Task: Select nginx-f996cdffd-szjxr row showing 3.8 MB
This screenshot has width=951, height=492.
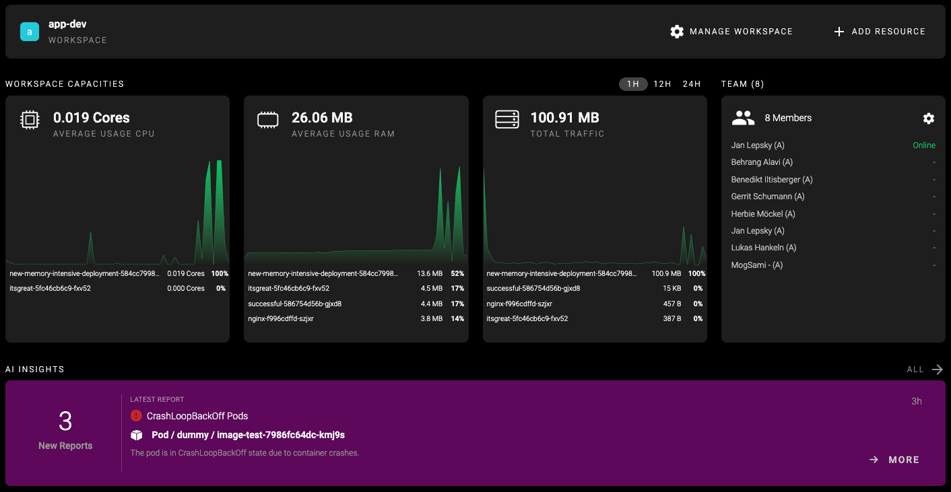Action: click(x=356, y=318)
